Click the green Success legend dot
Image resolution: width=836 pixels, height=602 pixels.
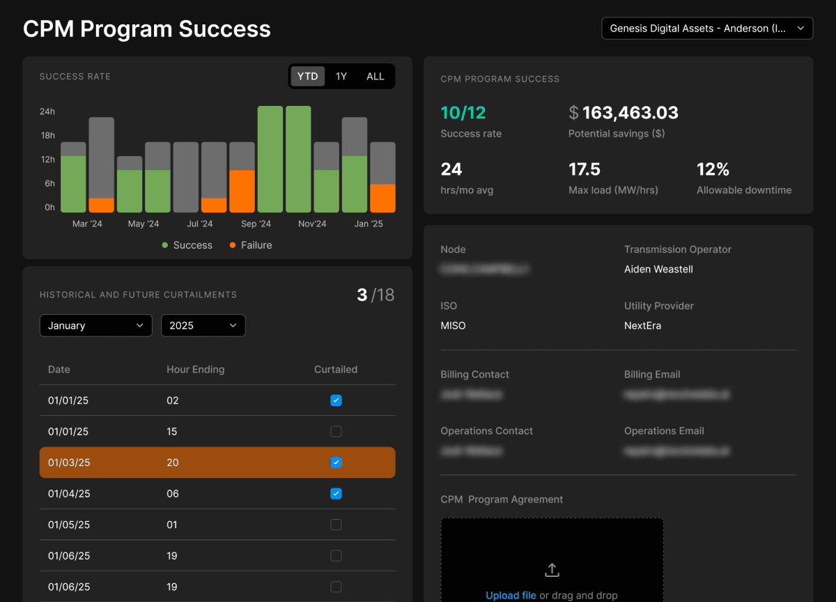click(165, 245)
